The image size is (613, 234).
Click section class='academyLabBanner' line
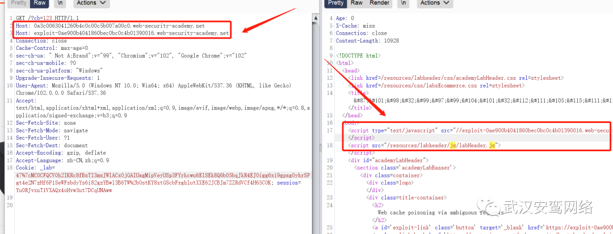click(405, 168)
